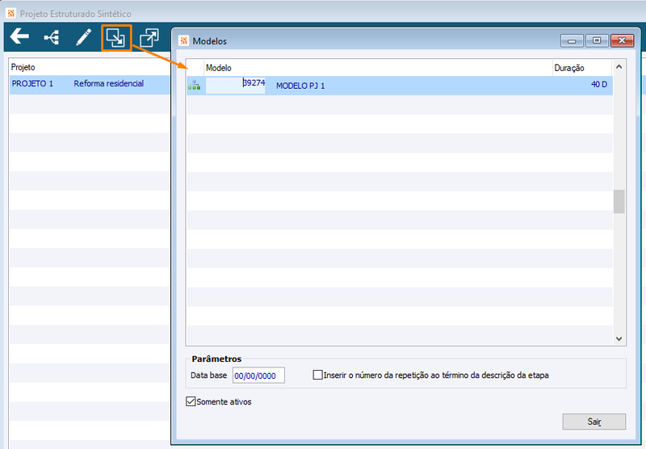Click the model code field 39274
646x449 pixels.
[x=235, y=86]
